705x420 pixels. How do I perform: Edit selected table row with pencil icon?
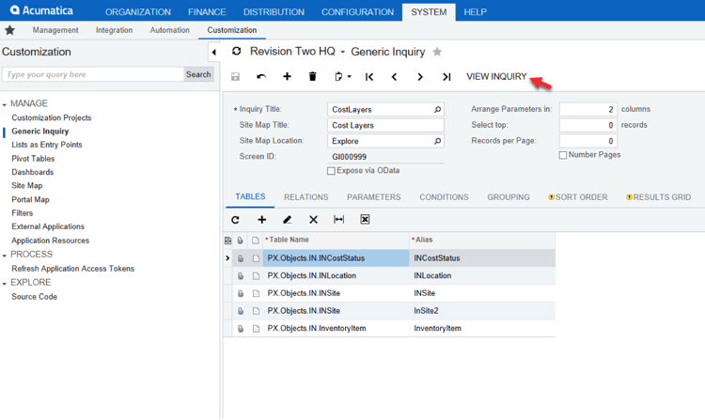tap(287, 220)
